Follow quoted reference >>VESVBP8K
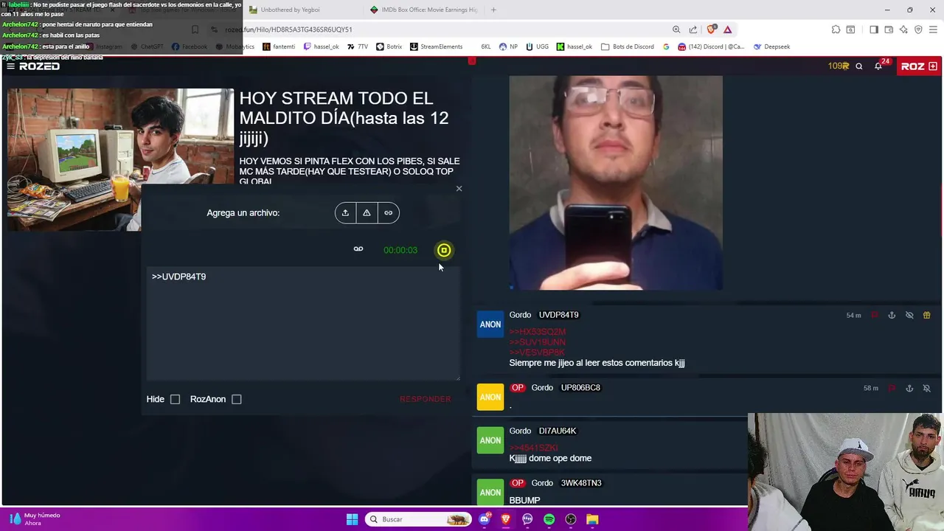Screen dimensions: 944x531 pos(537,353)
